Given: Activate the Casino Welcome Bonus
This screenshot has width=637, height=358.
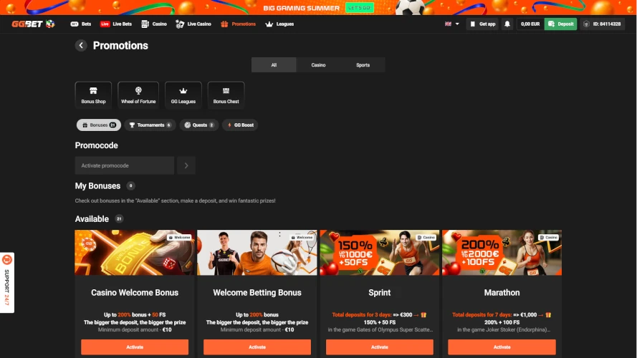Looking at the screenshot, I should coord(135,347).
